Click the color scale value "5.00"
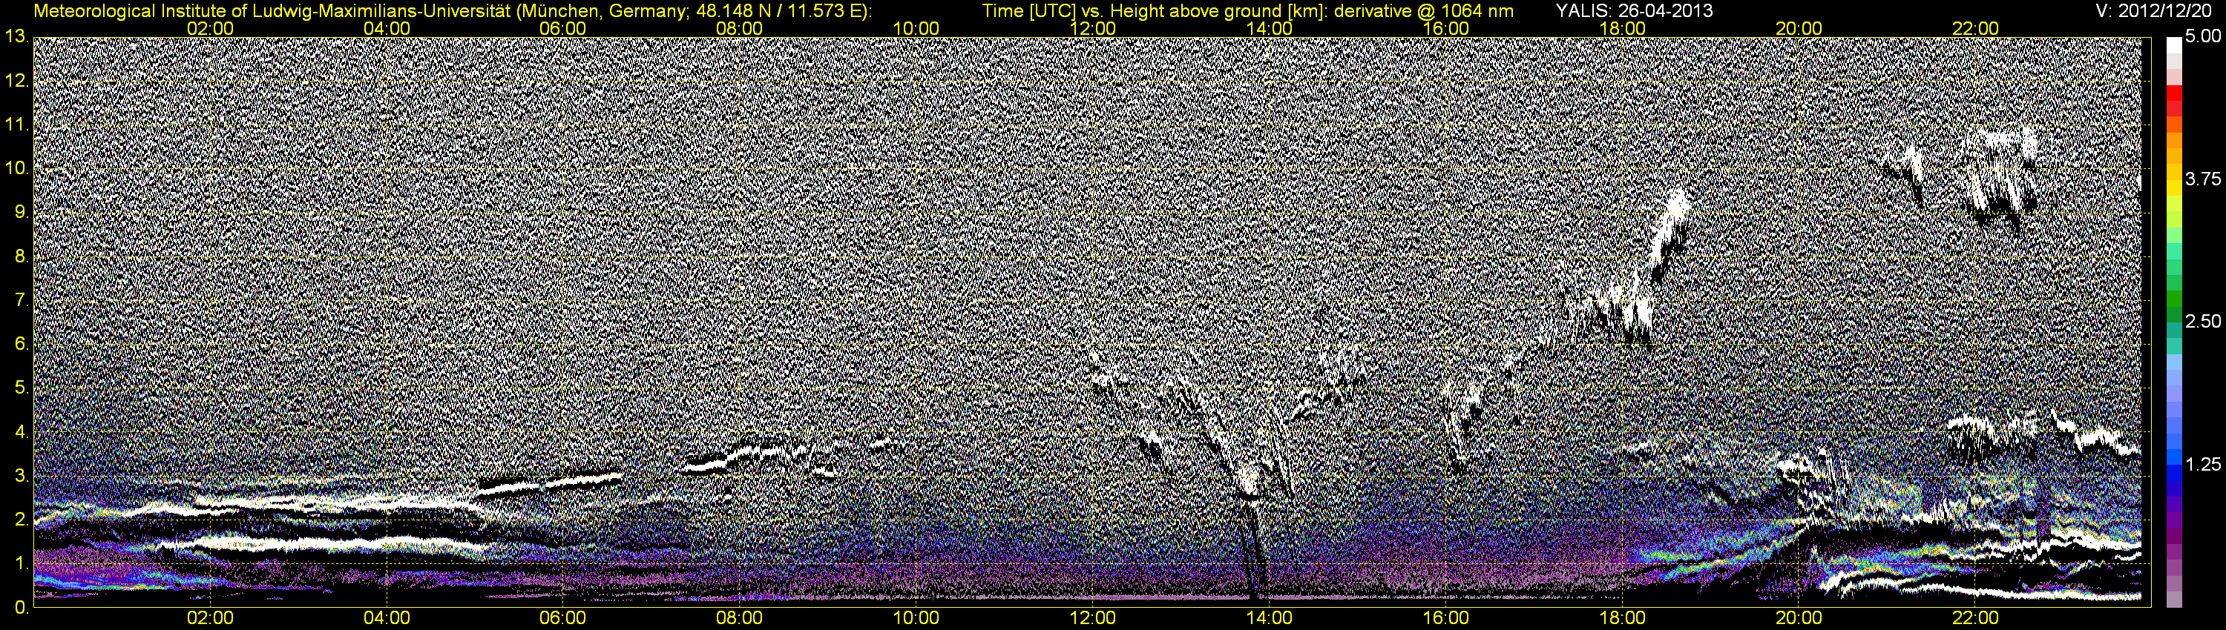2226x630 pixels. pyautogui.click(x=2204, y=37)
